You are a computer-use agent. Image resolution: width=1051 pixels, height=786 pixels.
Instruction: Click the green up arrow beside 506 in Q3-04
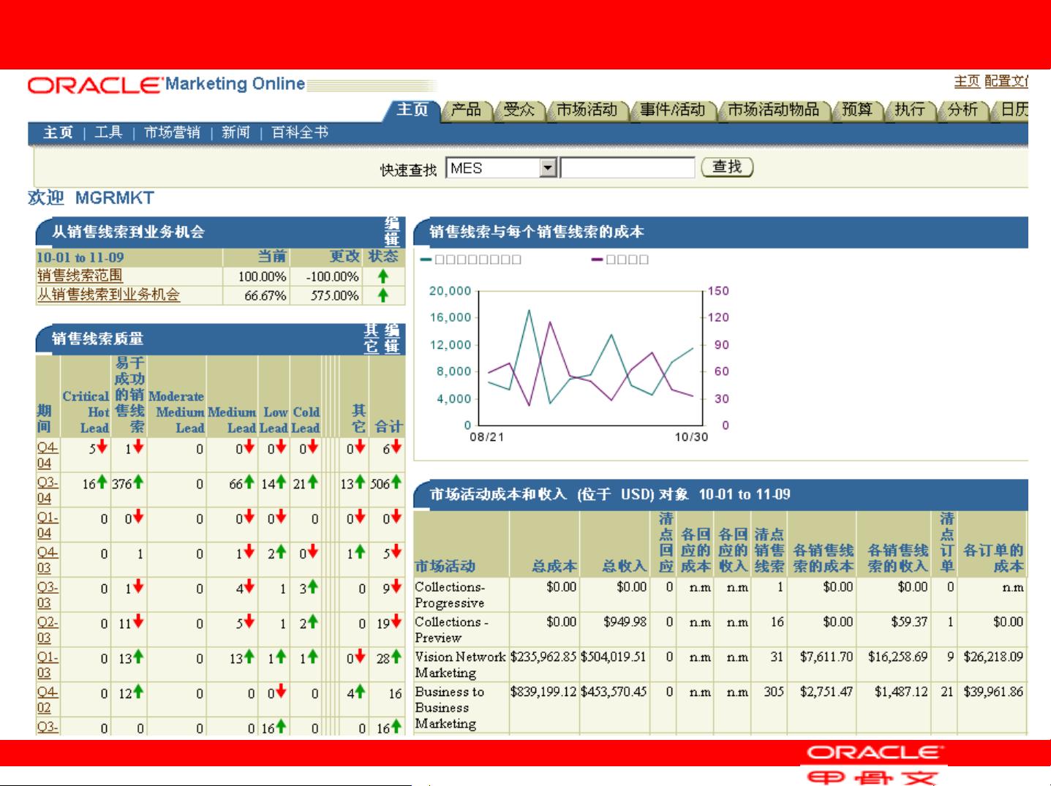[x=396, y=482]
